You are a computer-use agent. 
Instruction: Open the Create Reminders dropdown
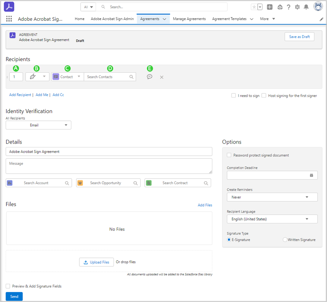tap(272, 197)
